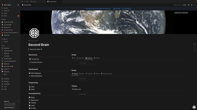
Task: Click the large brain page icon
Action: coord(34,33)
